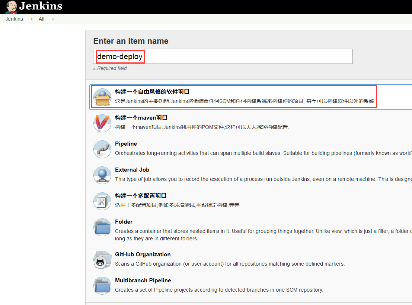Click the 'Scans a GitHub organization' description
Viewport: 412px width, 305px height.
(230, 264)
